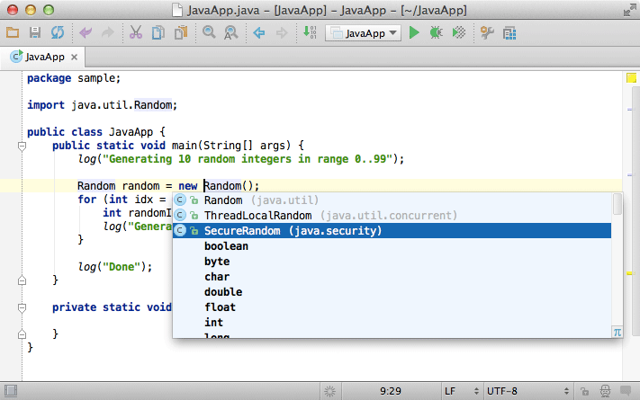Image resolution: width=640 pixels, height=400 pixels.
Task: Click the Random import in code
Action: coord(153,105)
